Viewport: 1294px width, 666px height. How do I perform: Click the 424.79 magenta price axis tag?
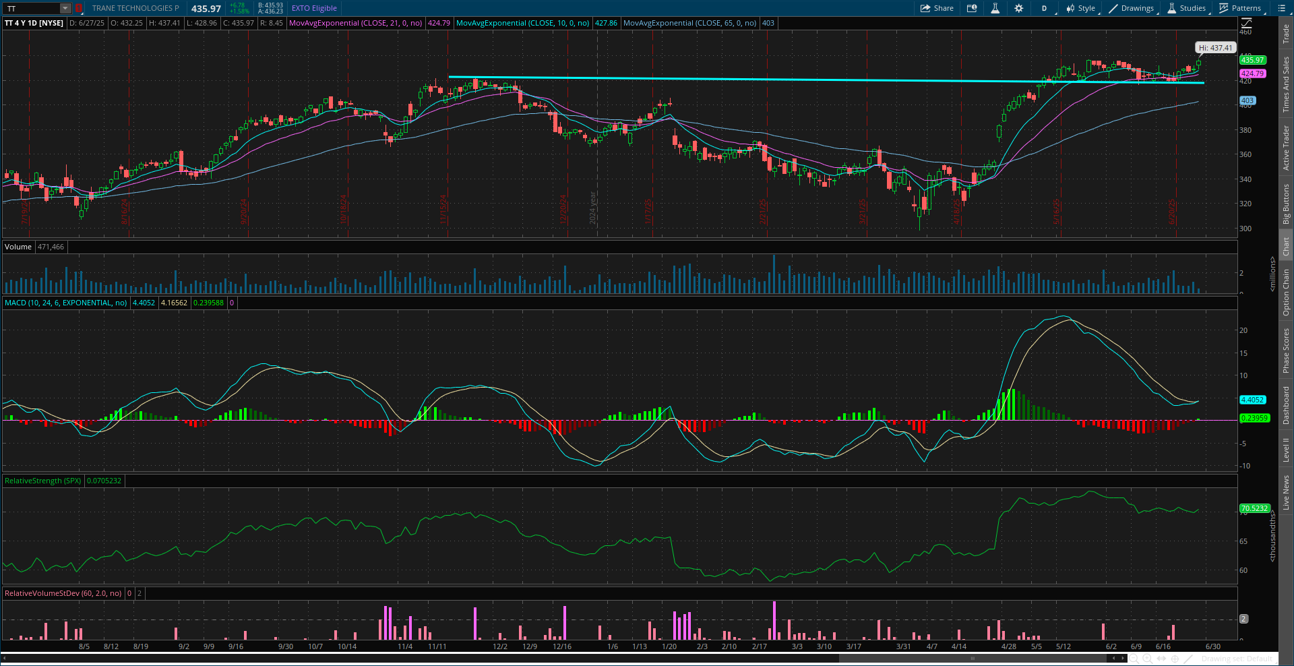1252,73
